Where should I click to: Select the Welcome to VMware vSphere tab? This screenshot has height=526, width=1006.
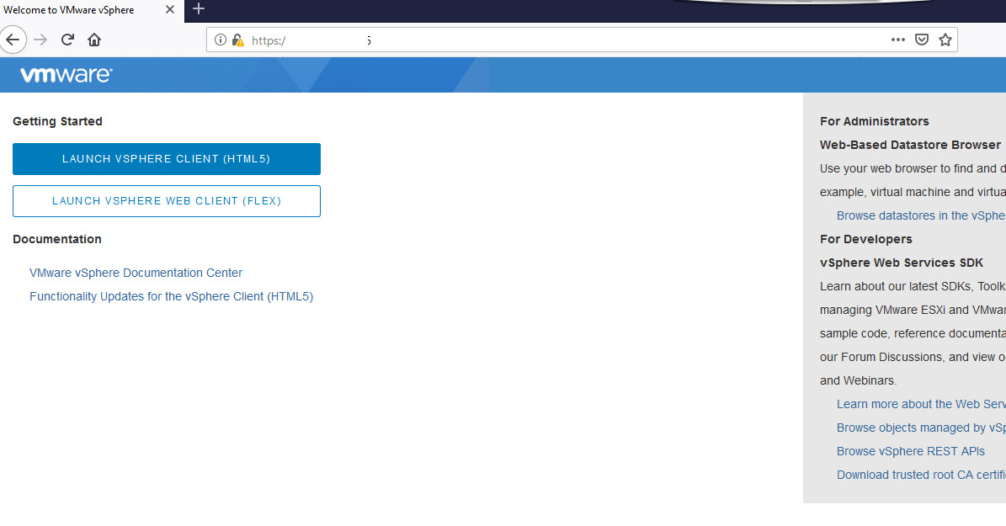point(76,10)
